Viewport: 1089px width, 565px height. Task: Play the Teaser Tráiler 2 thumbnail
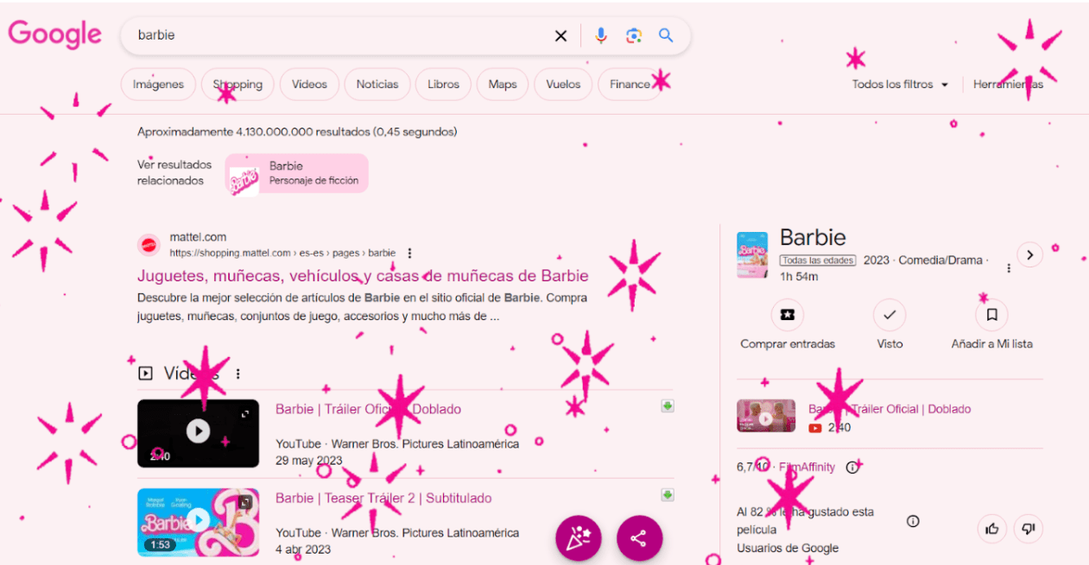[198, 522]
